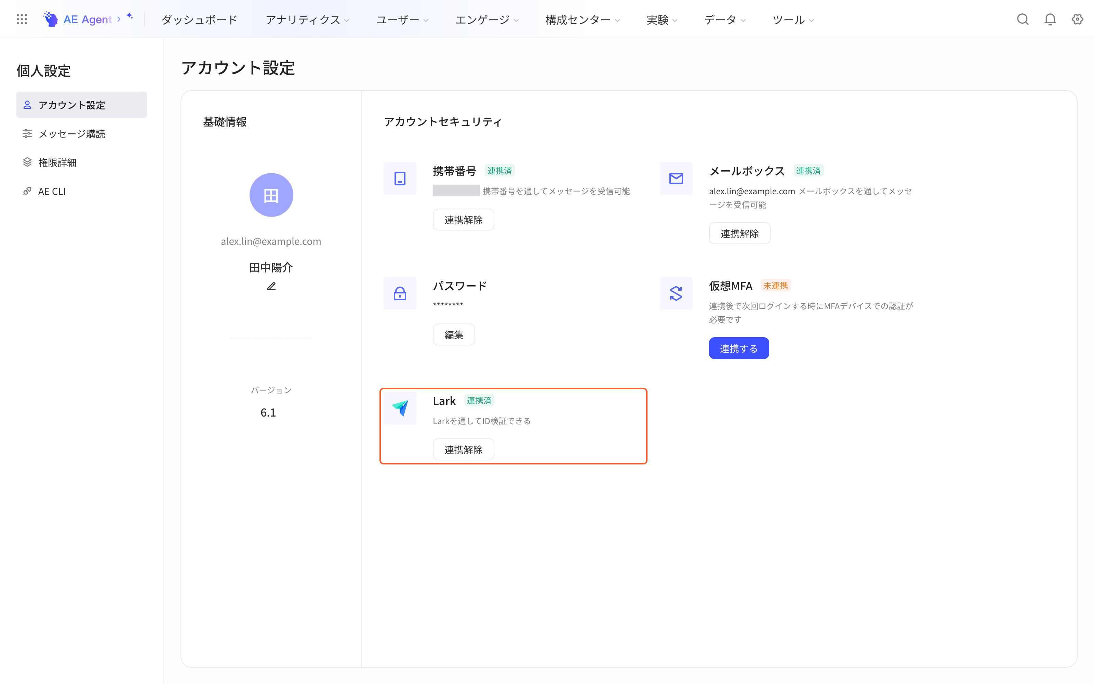Click the 連携済 badge next to 携帯番号
The image size is (1094, 684).
[499, 171]
